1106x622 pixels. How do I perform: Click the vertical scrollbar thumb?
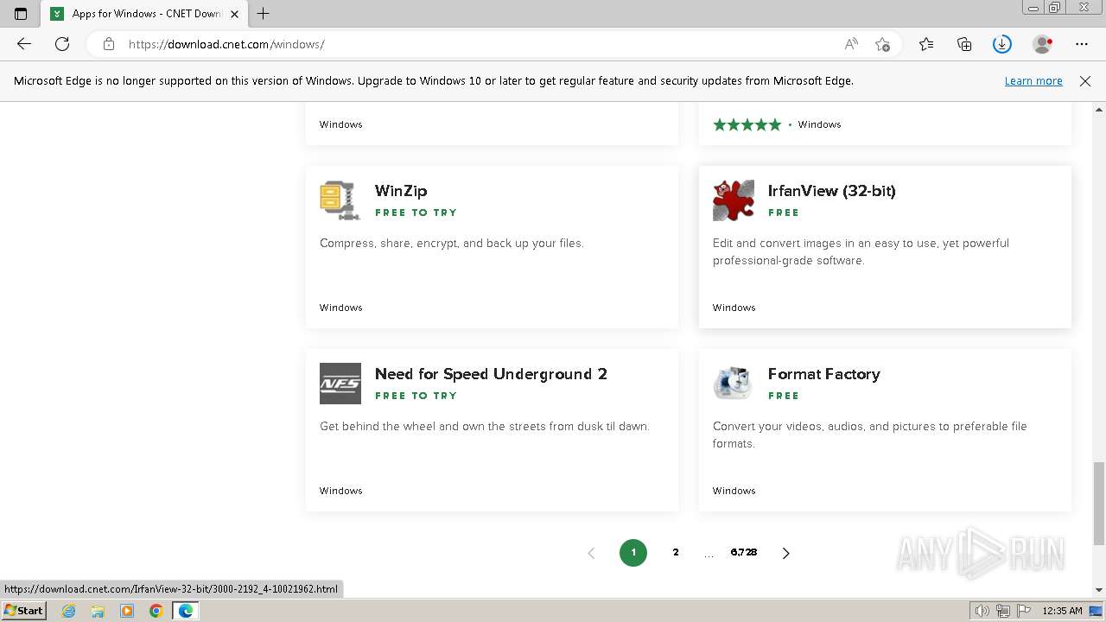click(x=1099, y=503)
